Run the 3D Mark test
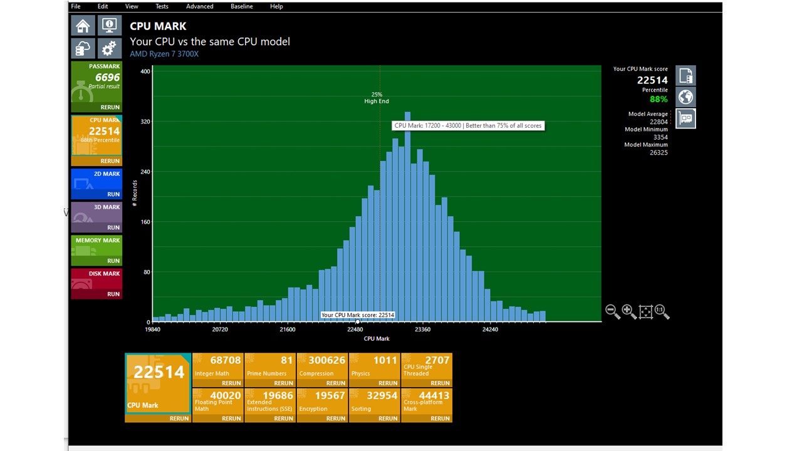 click(113, 227)
